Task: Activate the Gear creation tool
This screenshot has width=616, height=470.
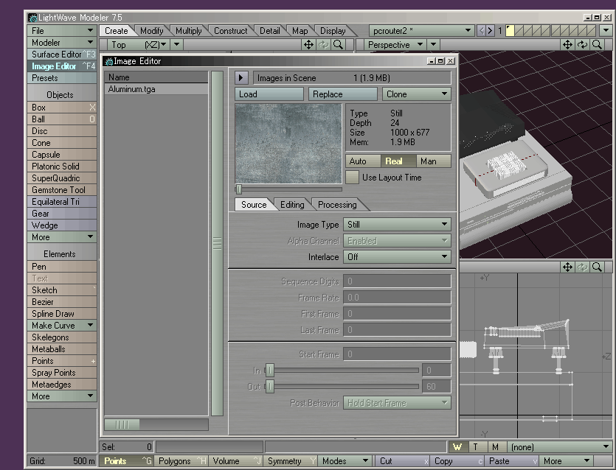Action: point(46,213)
